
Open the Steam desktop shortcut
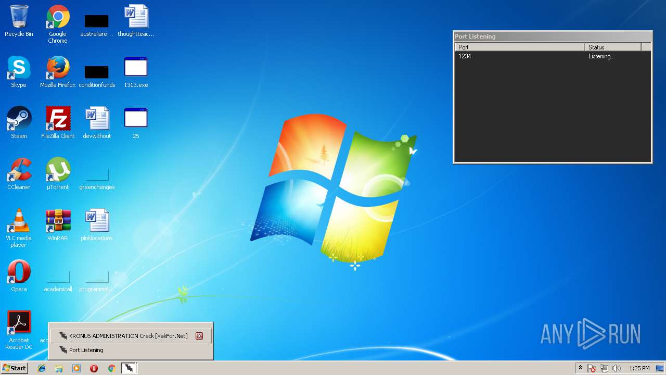(x=19, y=123)
